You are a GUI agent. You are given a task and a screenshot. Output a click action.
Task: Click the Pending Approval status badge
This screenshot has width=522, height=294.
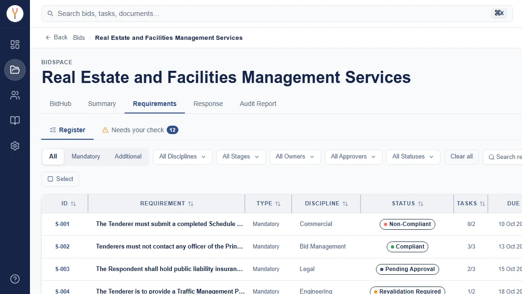[407, 269]
